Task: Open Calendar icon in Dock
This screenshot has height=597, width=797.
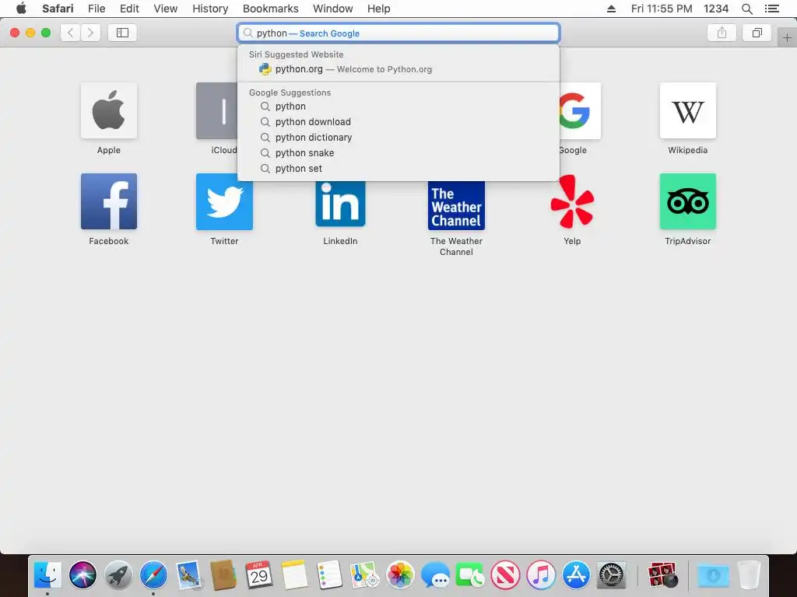Action: click(x=259, y=575)
